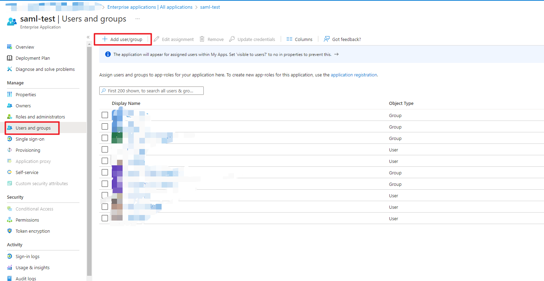Tick the checkbox of the second Group row

(x=105, y=126)
